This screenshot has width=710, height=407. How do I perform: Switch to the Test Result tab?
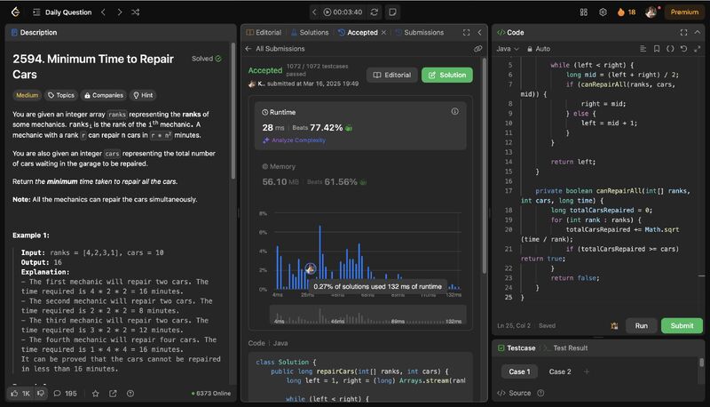click(x=570, y=348)
